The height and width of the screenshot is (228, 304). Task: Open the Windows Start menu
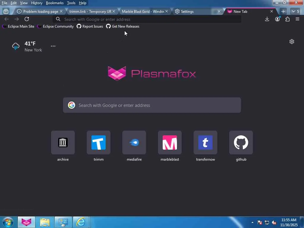coord(8,222)
